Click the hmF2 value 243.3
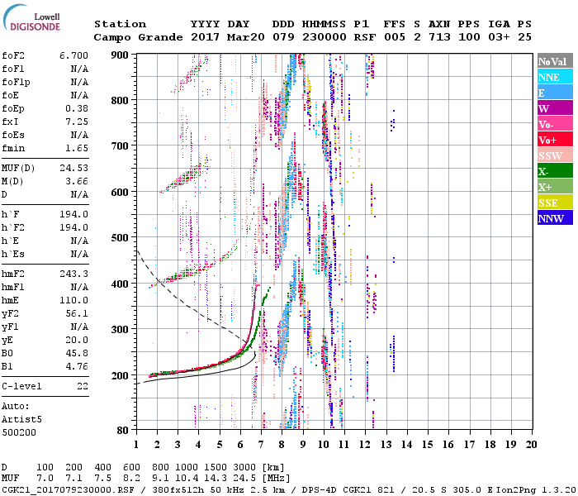Image resolution: width=578 pixels, height=496 pixels. (73, 274)
